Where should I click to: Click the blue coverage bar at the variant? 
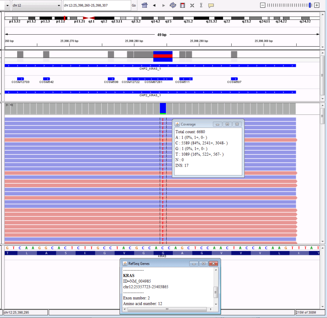[163, 108]
